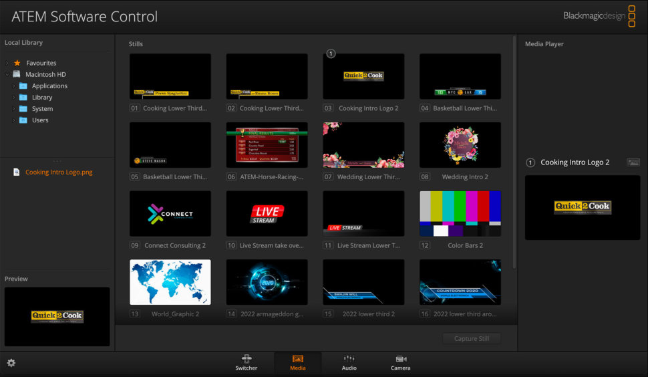Click the Audio mixer icon
The image size is (648, 377).
(x=349, y=359)
